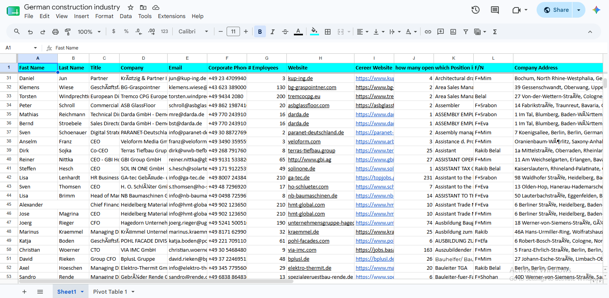Open the comments panel icon

pyautogui.click(x=495, y=10)
